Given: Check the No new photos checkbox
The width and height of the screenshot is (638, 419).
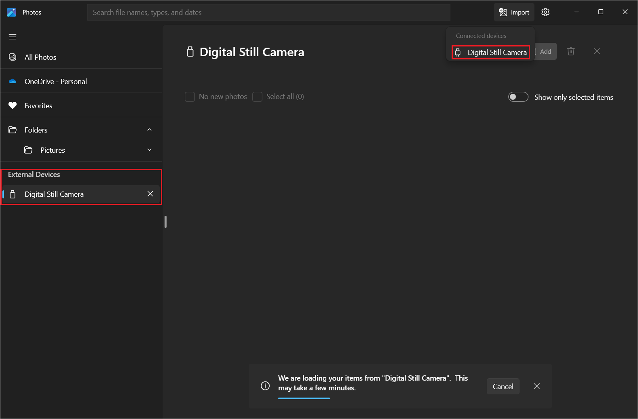Looking at the screenshot, I should click(190, 97).
